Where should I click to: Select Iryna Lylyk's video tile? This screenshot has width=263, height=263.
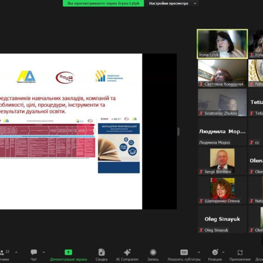[222, 44]
